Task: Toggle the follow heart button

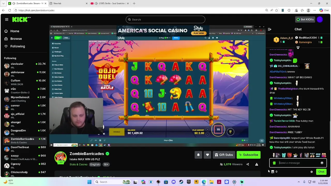Action: pos(207,155)
